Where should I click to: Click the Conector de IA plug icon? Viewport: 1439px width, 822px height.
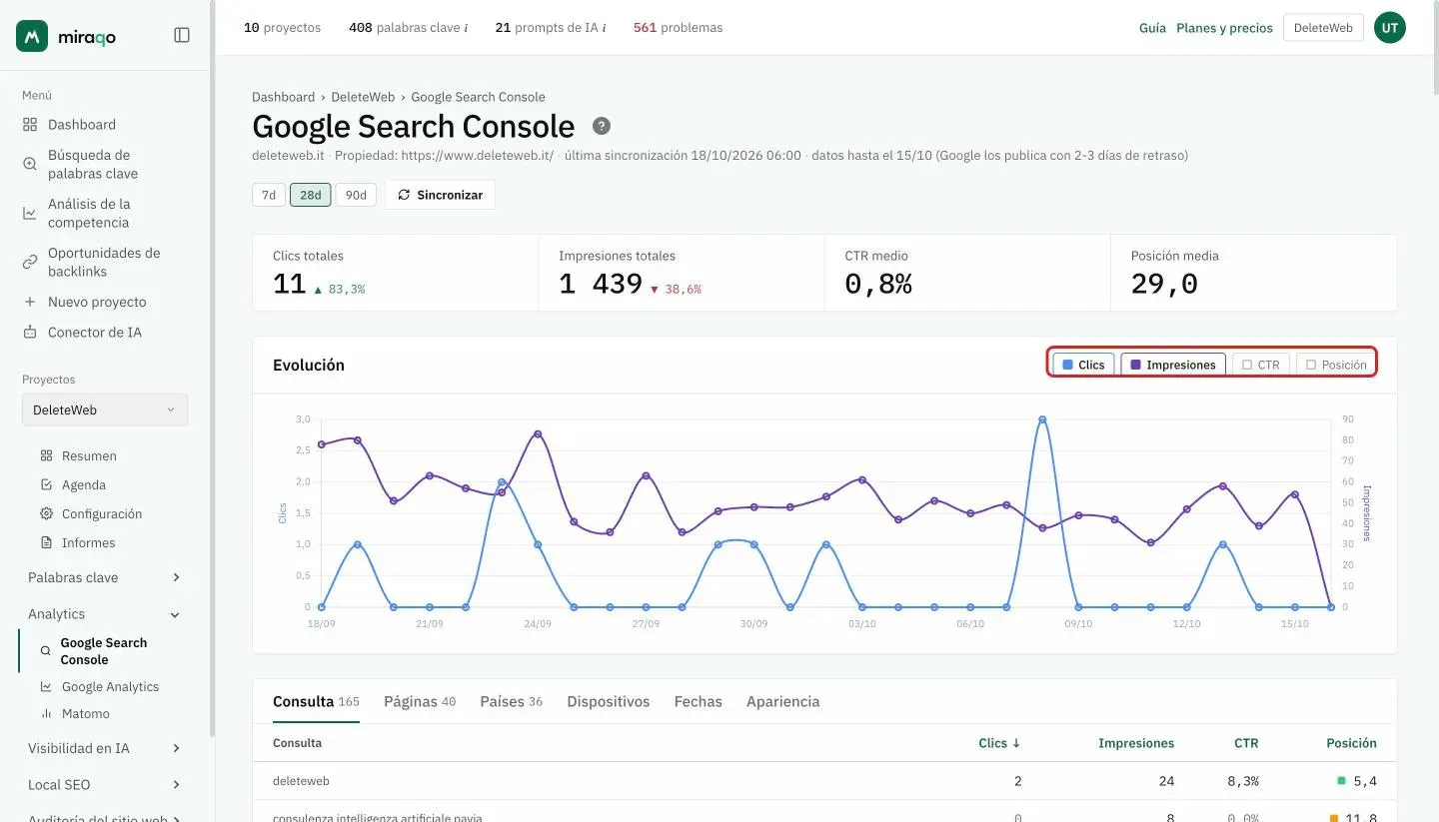(x=30, y=333)
